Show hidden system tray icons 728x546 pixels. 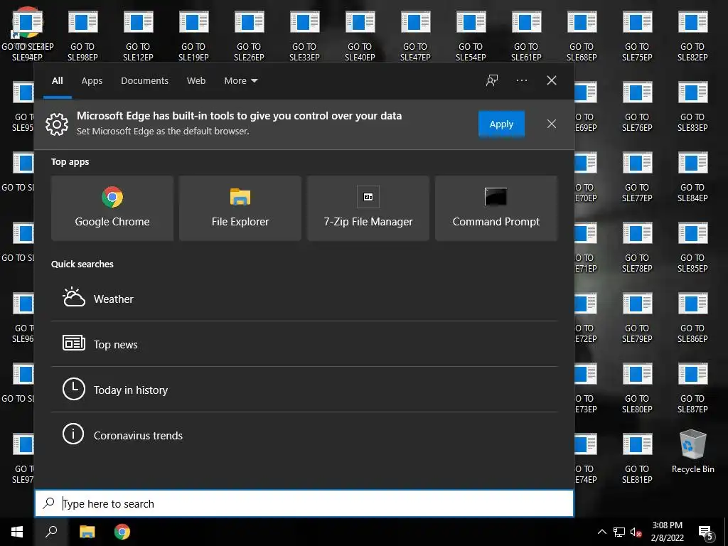(x=601, y=532)
